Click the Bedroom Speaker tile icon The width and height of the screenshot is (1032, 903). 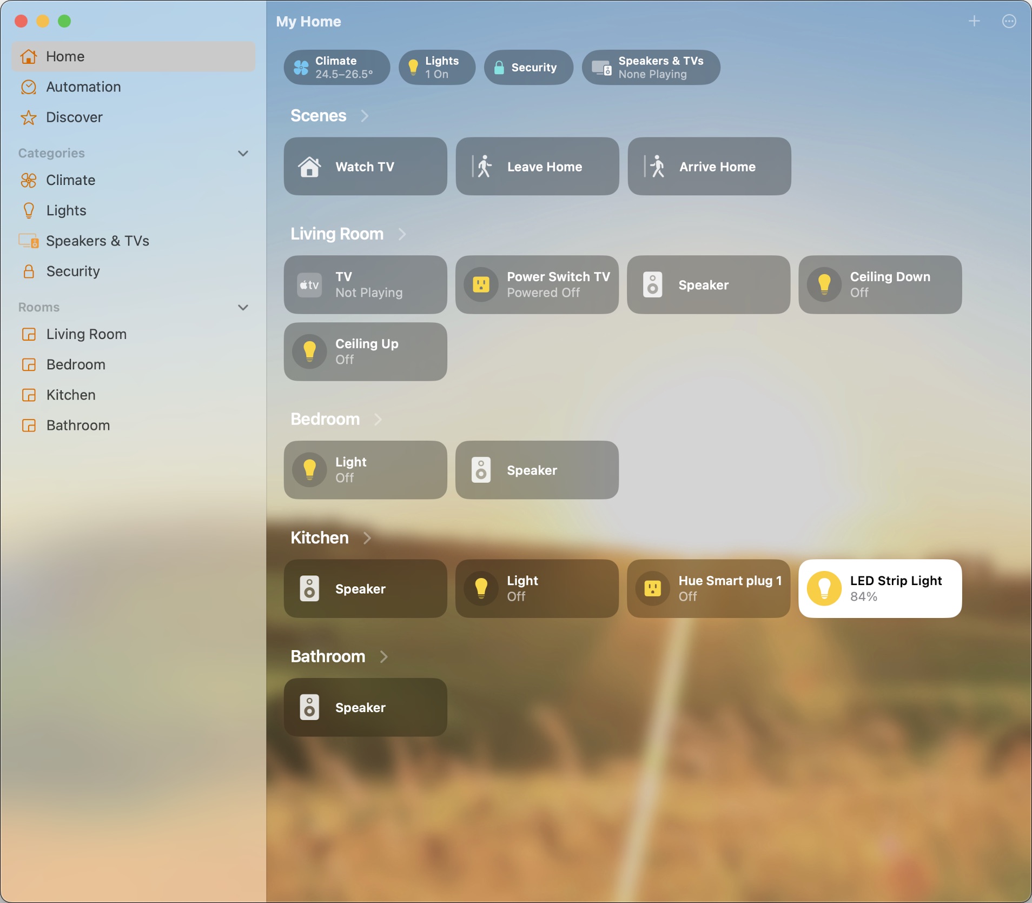coord(481,470)
